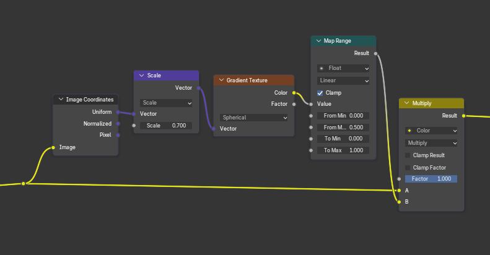Click the B input socket on Multiply

coord(399,202)
